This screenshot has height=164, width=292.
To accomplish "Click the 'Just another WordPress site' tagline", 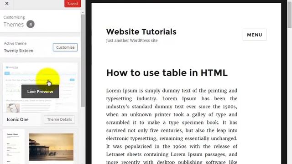I will click(x=132, y=41).
